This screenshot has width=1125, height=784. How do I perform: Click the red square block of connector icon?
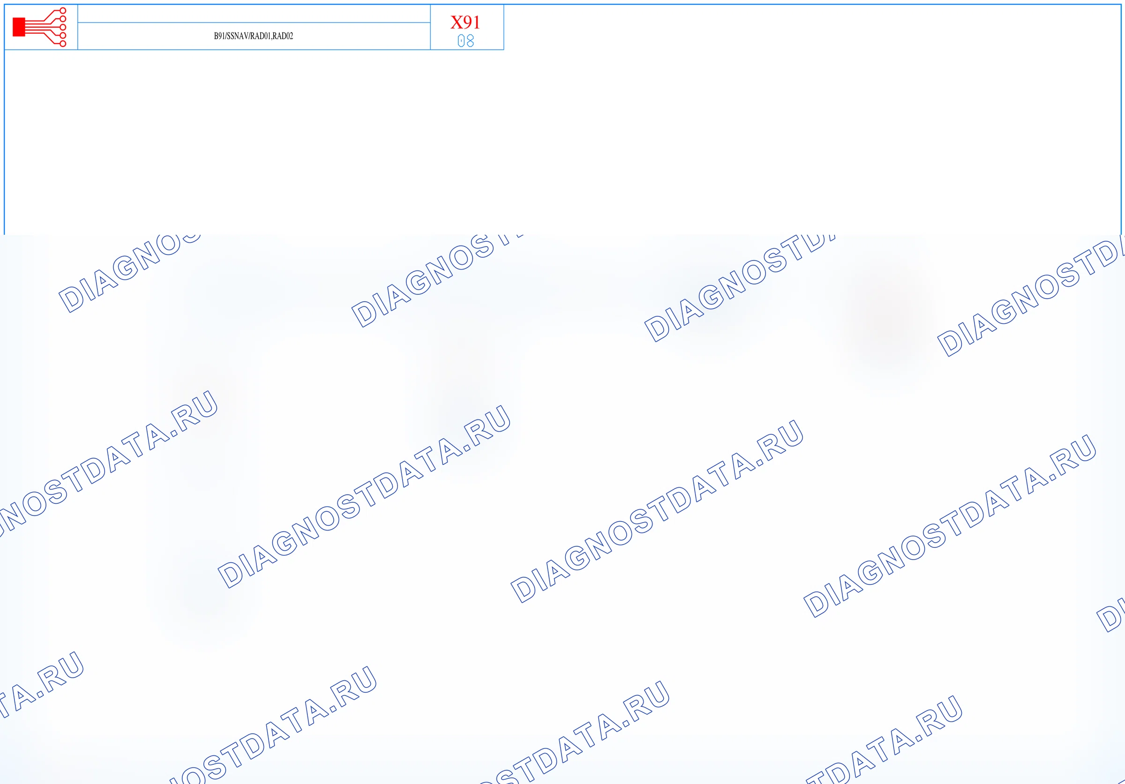pos(19,27)
